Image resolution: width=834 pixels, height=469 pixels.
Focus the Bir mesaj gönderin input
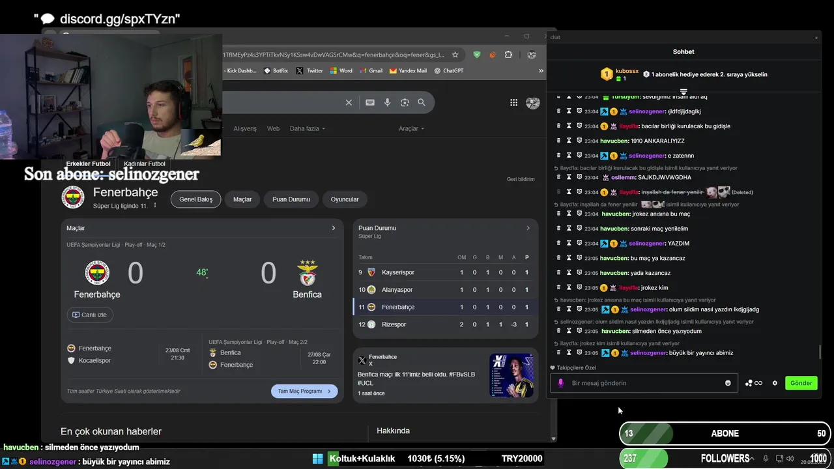[645, 383]
